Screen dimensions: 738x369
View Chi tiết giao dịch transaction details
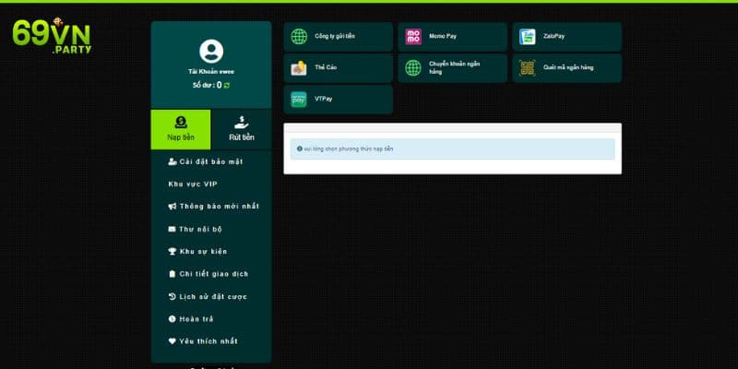click(x=208, y=274)
